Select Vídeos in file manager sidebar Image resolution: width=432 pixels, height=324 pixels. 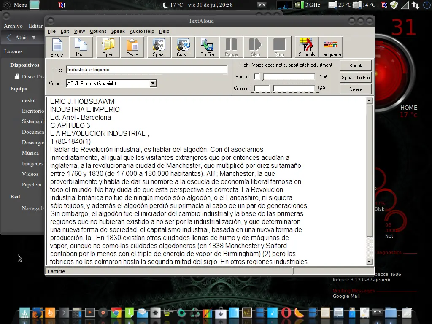[x=30, y=174]
